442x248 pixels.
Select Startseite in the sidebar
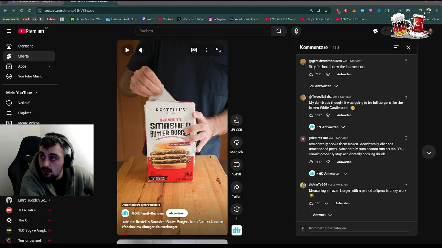pyautogui.click(x=29, y=46)
